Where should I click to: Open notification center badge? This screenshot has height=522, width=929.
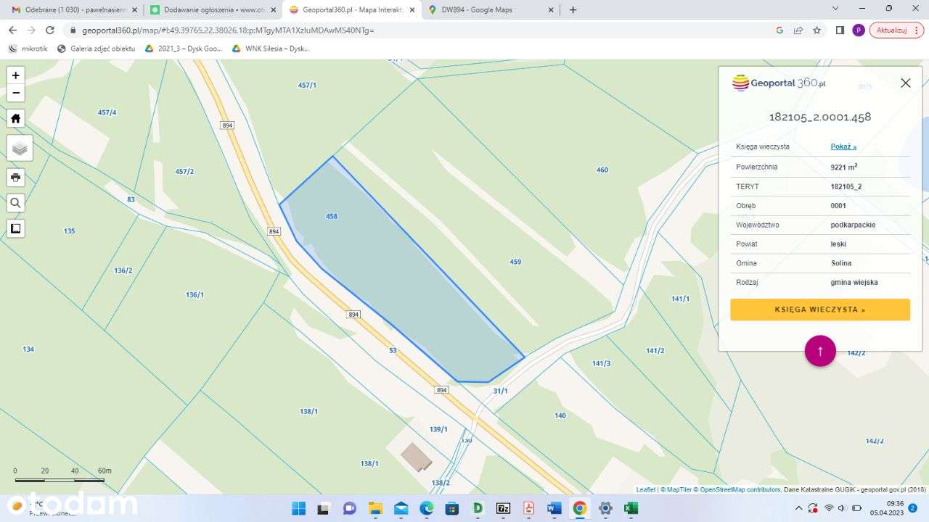point(913,508)
